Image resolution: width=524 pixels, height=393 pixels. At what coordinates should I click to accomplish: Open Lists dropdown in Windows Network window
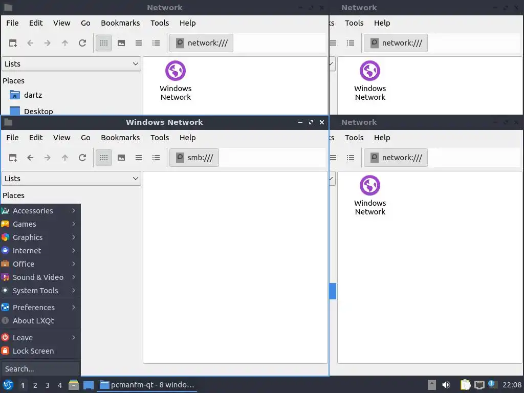click(72, 179)
